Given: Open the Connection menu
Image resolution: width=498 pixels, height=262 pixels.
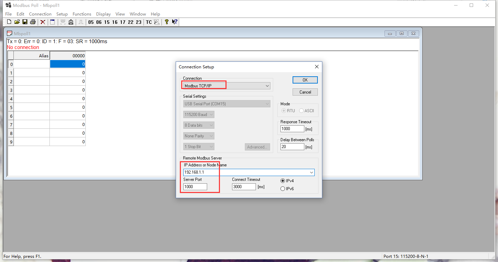Looking at the screenshot, I should (40, 14).
